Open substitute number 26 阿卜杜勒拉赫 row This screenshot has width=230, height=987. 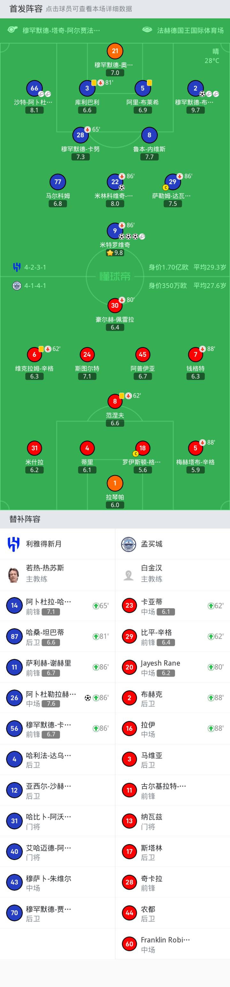pos(57,698)
